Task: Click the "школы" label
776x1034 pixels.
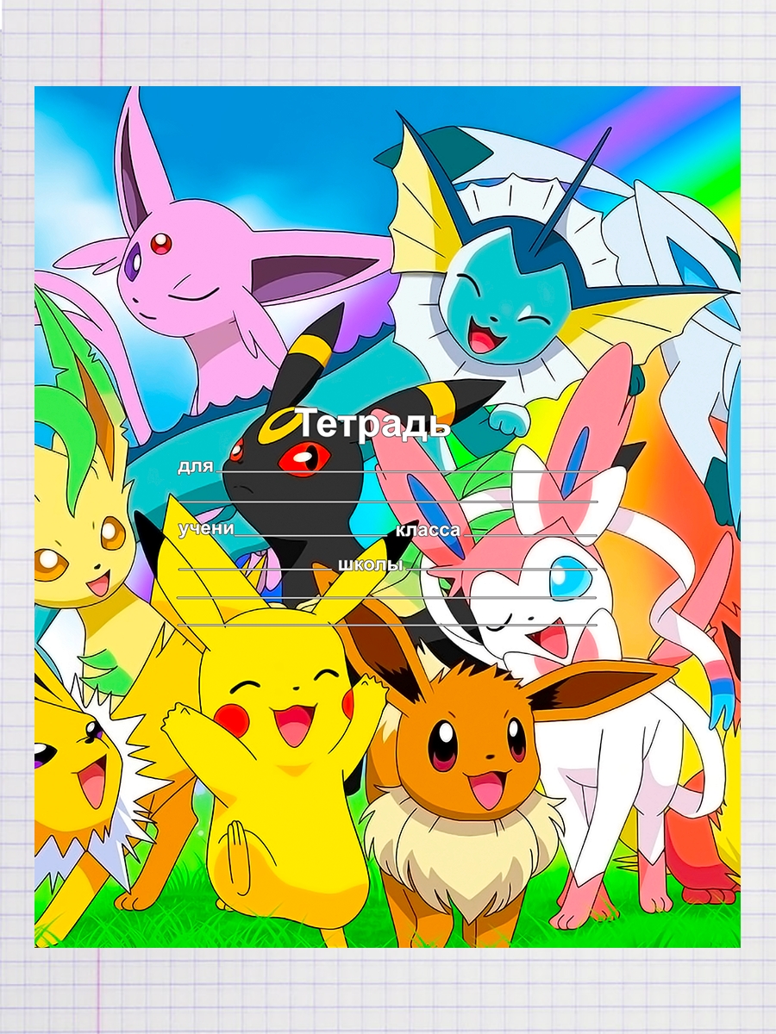Action: tap(371, 565)
